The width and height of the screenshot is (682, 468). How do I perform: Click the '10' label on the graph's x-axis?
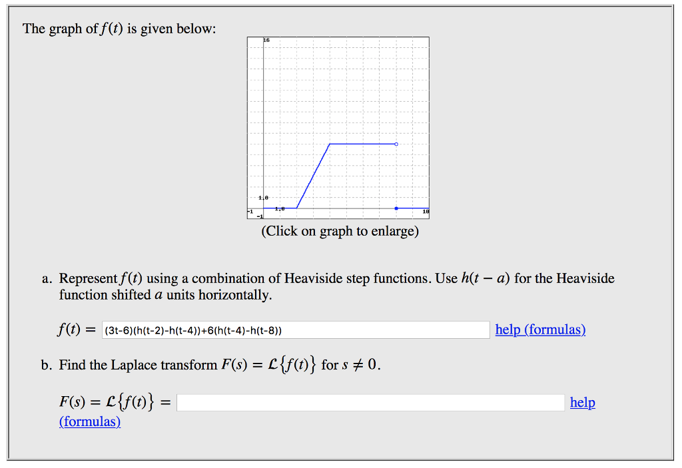(425, 211)
